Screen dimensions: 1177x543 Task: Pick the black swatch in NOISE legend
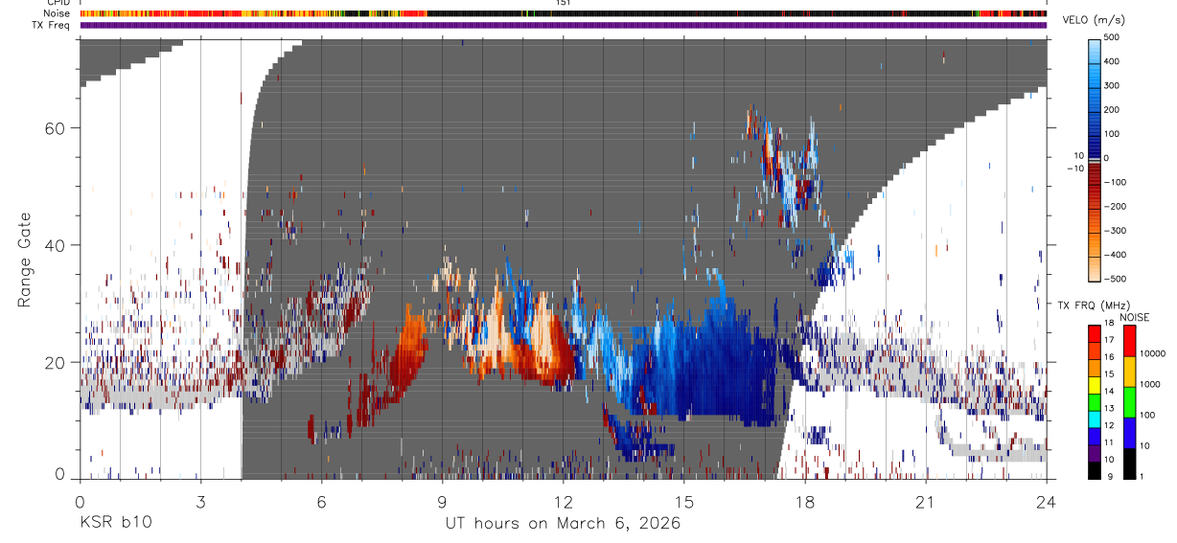(x=1130, y=464)
